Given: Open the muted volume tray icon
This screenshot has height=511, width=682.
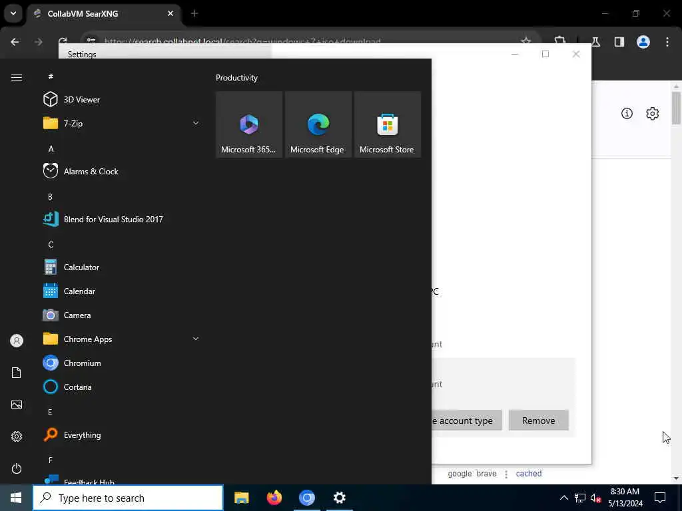Looking at the screenshot, I should pos(595,498).
